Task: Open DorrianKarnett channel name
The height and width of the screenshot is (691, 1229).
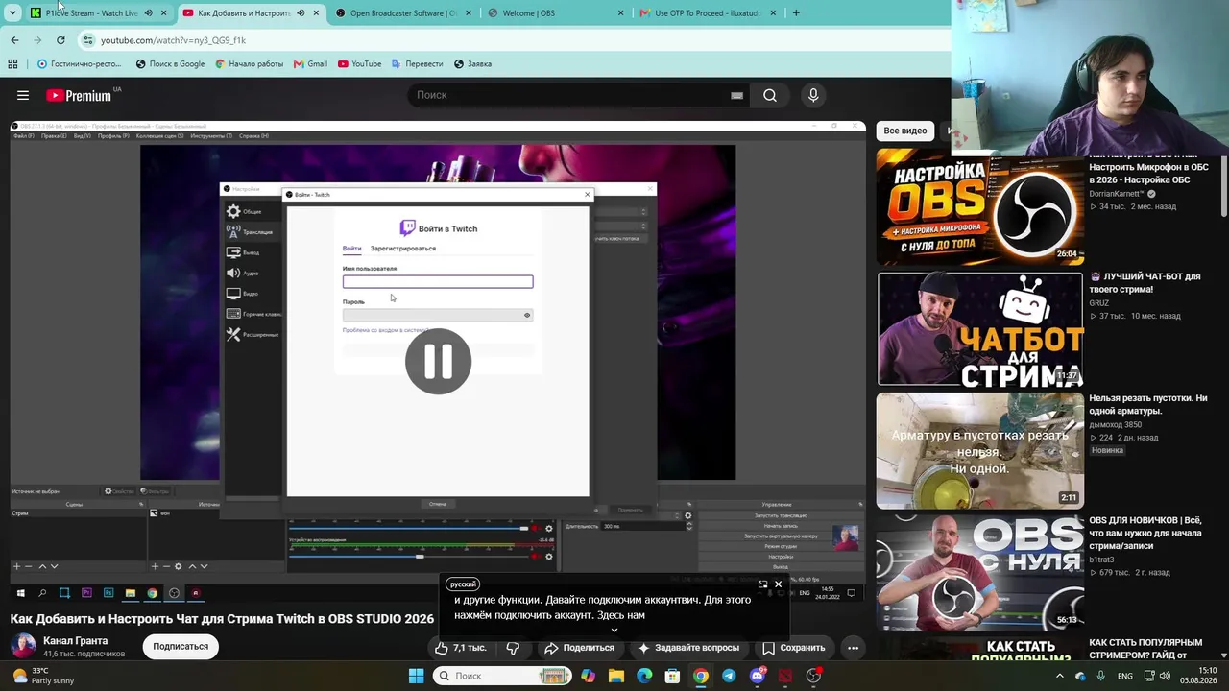Action: 1118,194
